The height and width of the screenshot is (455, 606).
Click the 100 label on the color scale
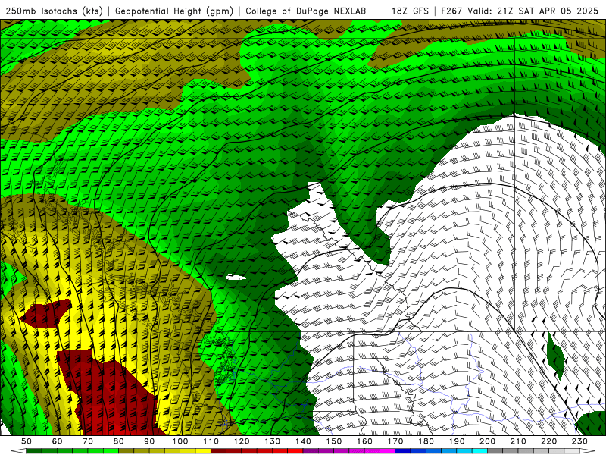pyautogui.click(x=180, y=441)
